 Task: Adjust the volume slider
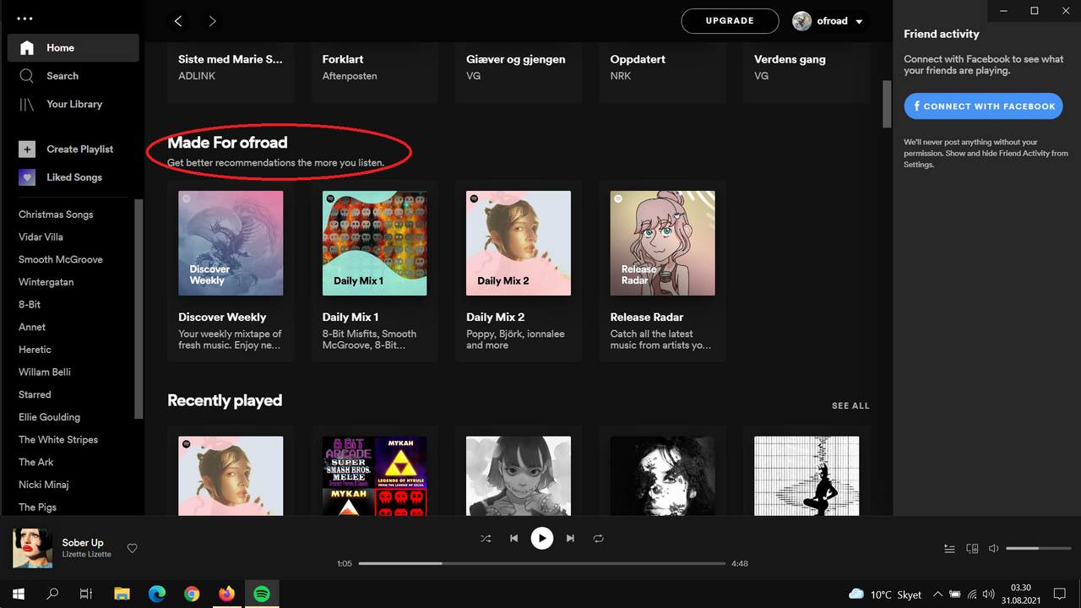(x=1038, y=548)
